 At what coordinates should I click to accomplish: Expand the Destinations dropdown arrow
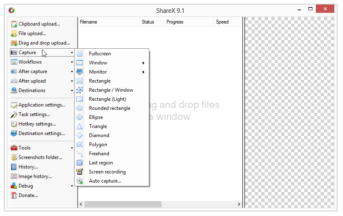(72, 90)
